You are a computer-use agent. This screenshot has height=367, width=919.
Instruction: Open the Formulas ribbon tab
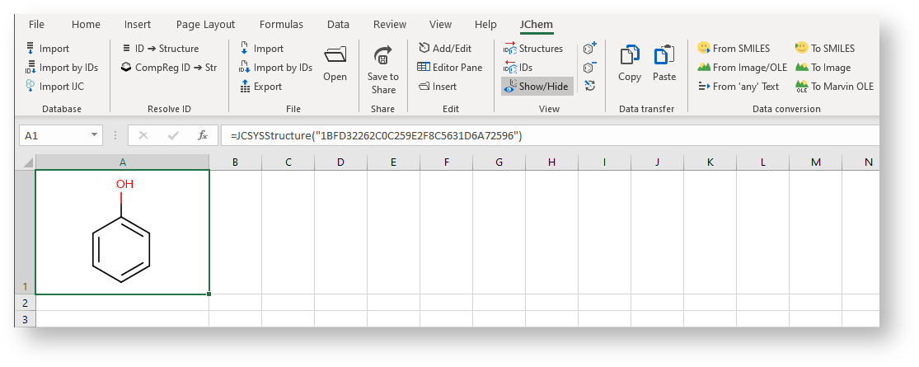pyautogui.click(x=281, y=25)
